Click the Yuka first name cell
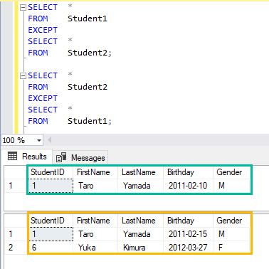 pos(95,248)
